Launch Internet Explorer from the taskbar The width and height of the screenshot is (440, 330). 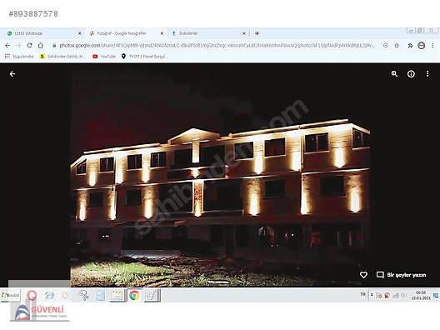(50, 295)
